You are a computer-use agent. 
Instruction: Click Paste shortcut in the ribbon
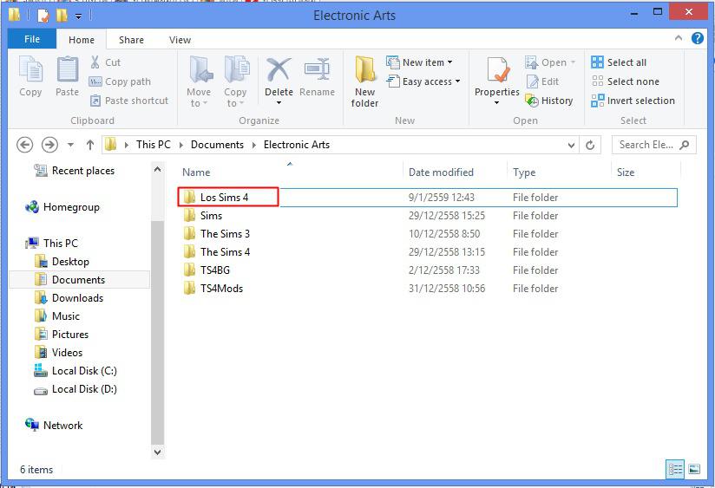pyautogui.click(x=129, y=101)
